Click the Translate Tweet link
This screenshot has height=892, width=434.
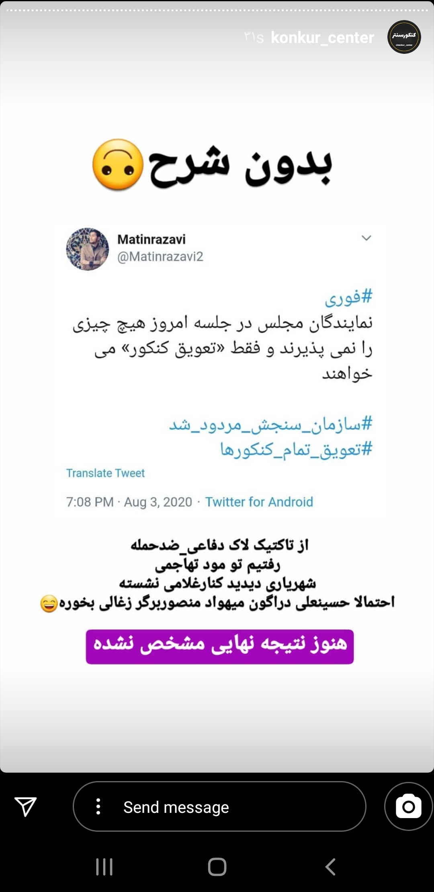click(105, 473)
